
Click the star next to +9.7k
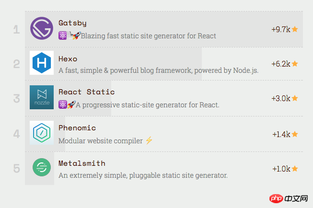pos(295,29)
